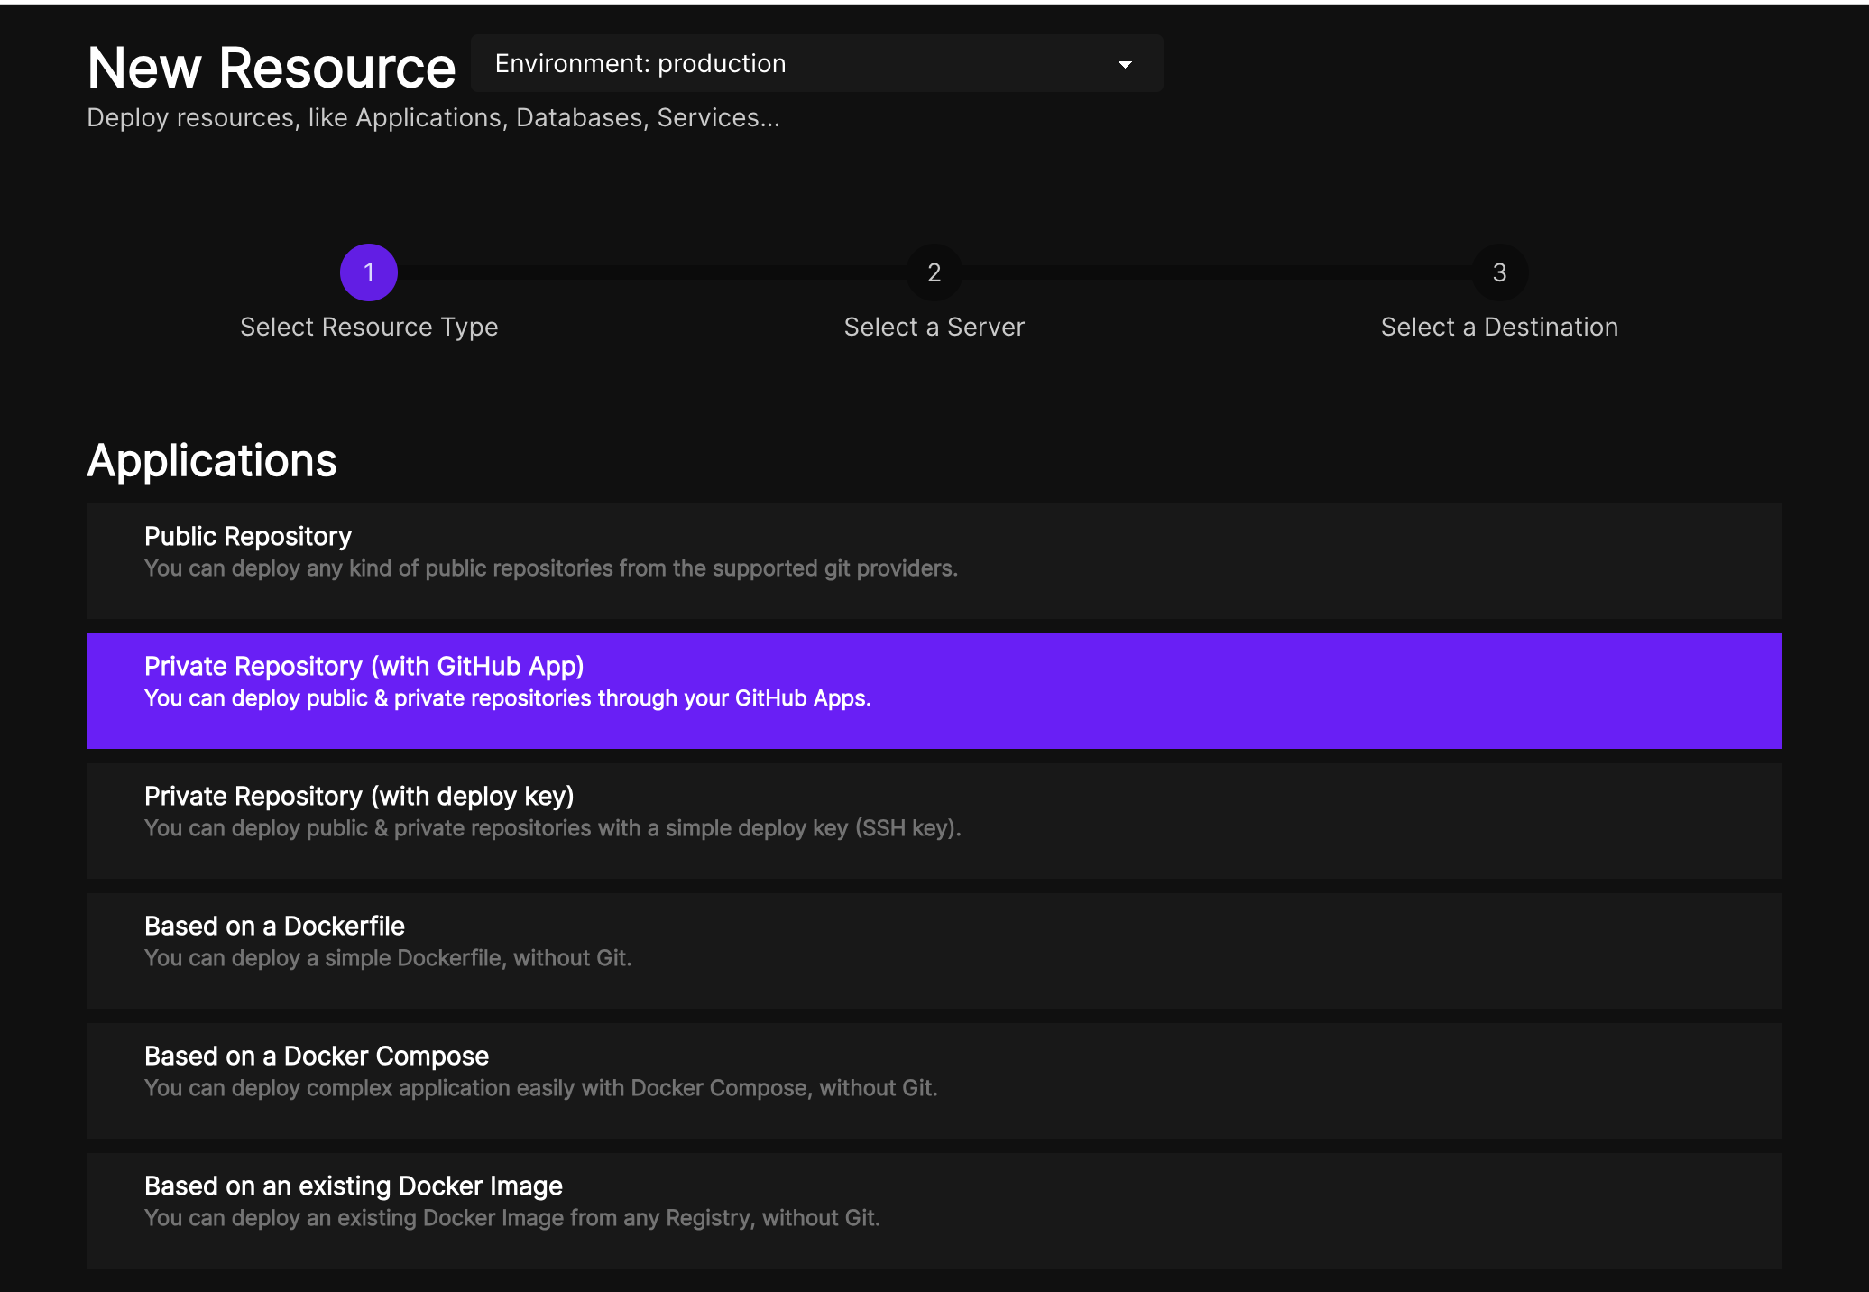Click the SSH key deploy description
The width and height of the screenshot is (1869, 1292).
click(x=552, y=829)
